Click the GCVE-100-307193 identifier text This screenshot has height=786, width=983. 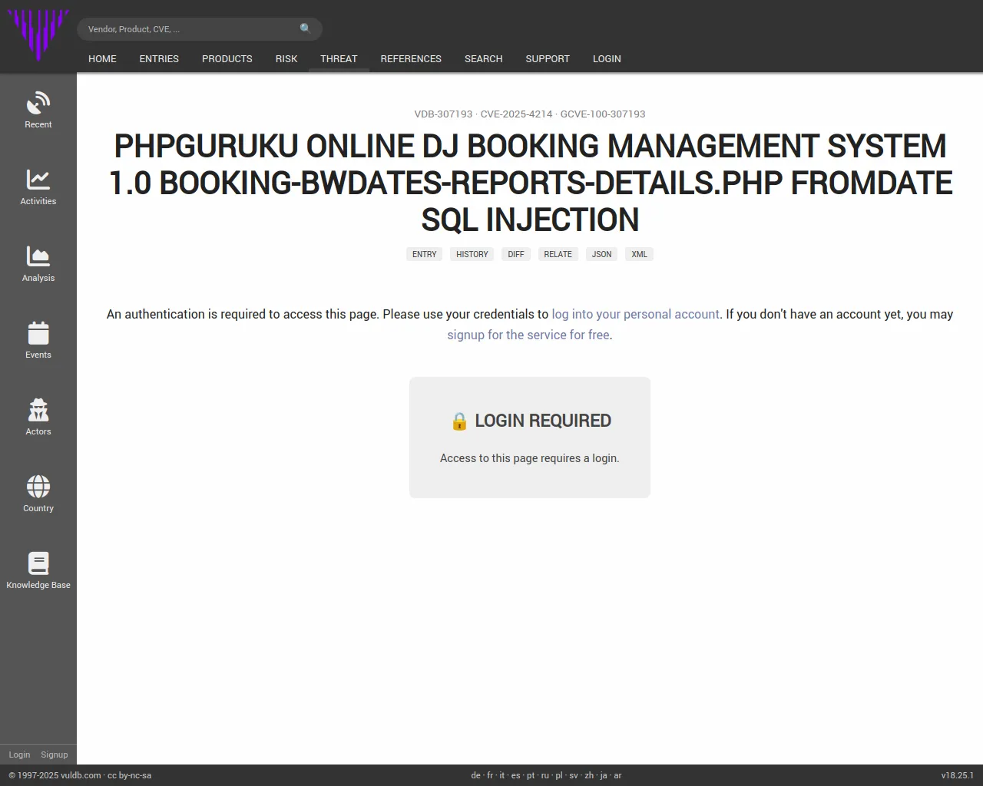pos(603,114)
